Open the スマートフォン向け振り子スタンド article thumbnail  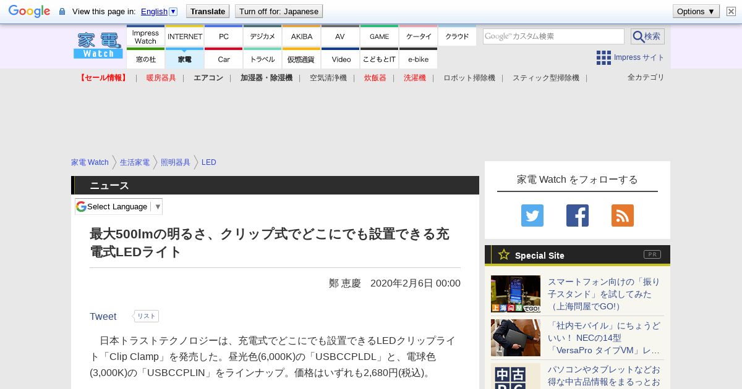click(516, 294)
